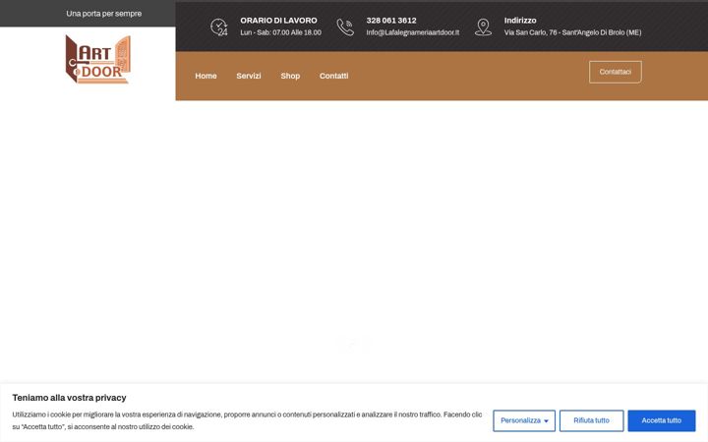The width and height of the screenshot is (708, 442).
Task: Click the Via San Carlo address text
Action: (572, 32)
